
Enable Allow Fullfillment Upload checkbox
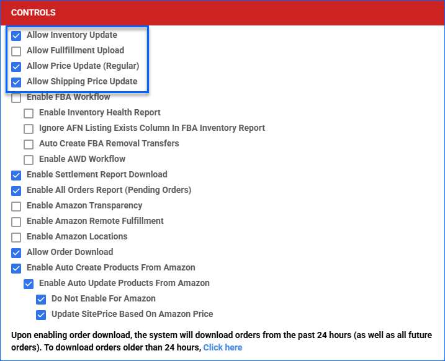16,51
